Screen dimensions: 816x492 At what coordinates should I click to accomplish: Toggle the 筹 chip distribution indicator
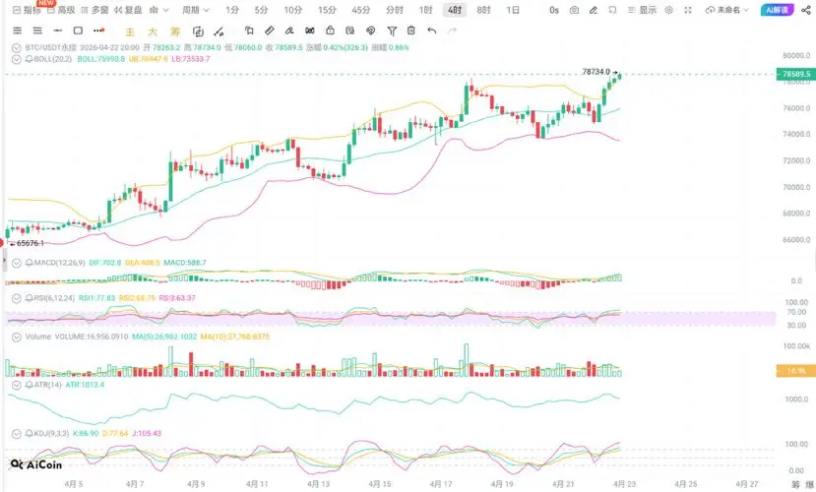(x=175, y=31)
